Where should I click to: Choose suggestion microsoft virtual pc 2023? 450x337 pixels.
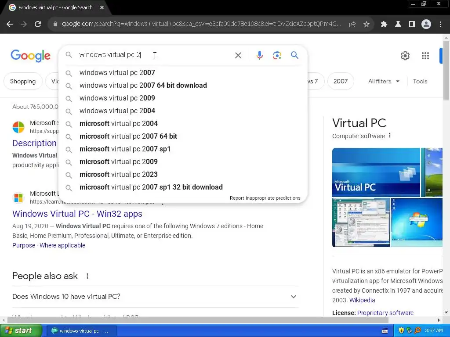tap(183, 175)
